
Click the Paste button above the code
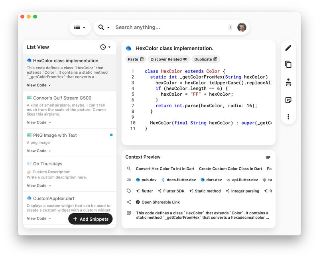click(135, 59)
